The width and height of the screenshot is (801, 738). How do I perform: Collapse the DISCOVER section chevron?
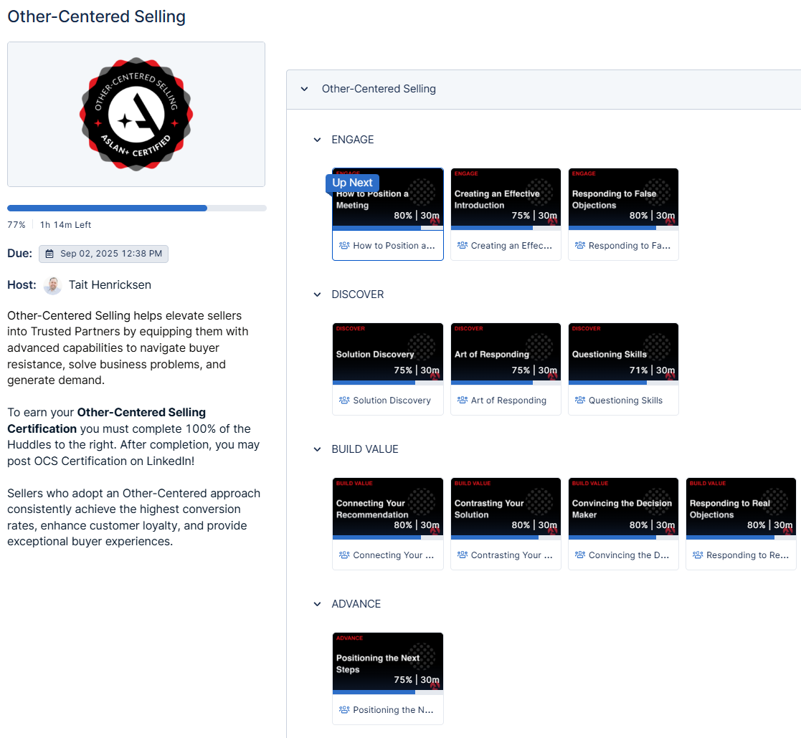[317, 294]
